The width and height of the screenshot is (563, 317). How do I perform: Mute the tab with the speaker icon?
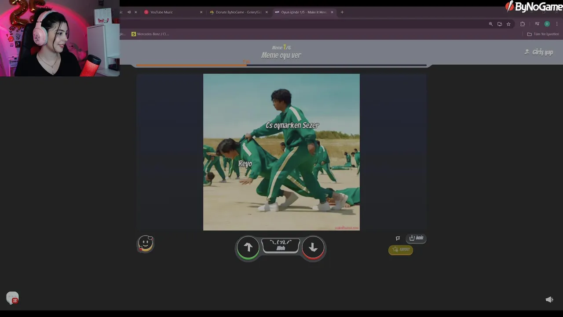click(x=129, y=12)
